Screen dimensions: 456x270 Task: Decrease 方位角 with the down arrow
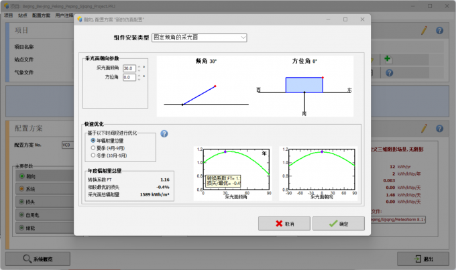pos(139,79)
